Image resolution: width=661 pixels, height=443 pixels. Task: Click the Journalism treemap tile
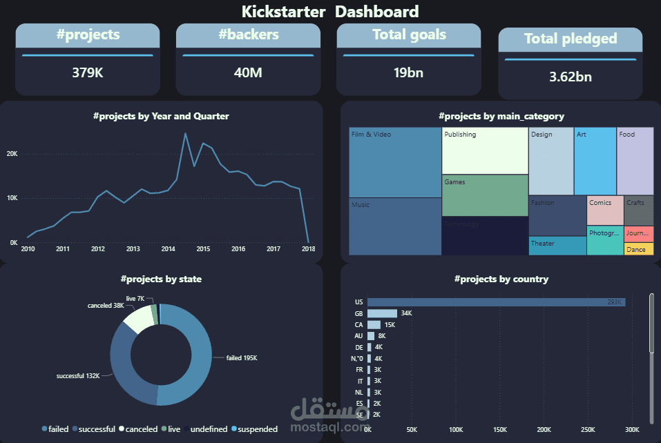point(639,234)
